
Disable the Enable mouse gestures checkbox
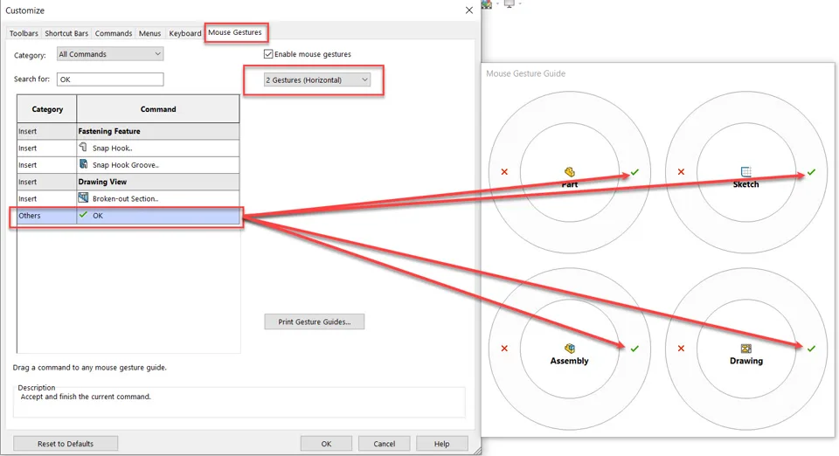(268, 54)
